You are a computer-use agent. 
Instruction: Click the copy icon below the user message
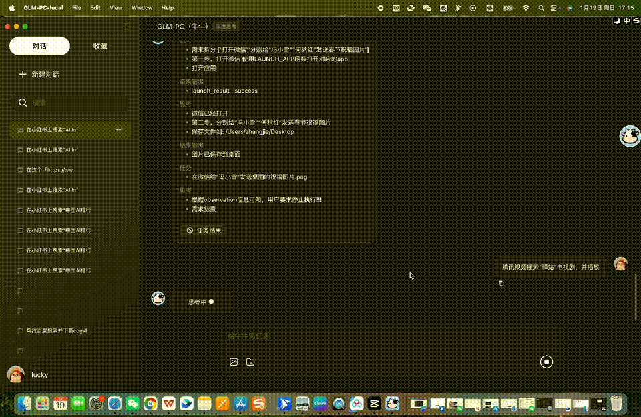tap(501, 284)
